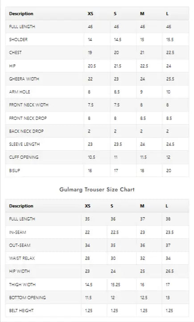
Task: Select the ARM HOLE row label
Action: pyautogui.click(x=20, y=92)
